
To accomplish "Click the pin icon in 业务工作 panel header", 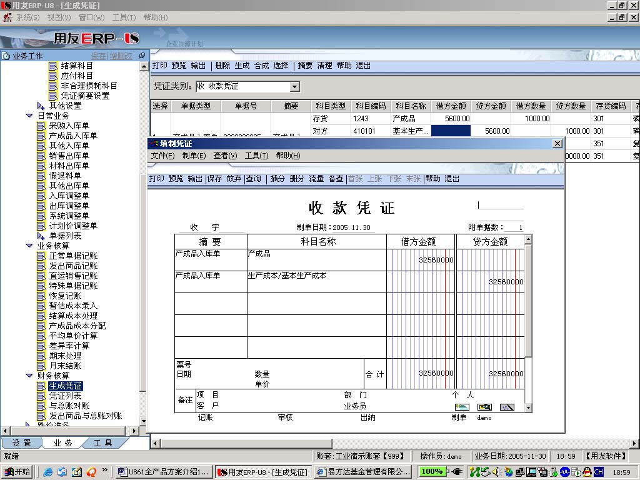I will click(142, 56).
